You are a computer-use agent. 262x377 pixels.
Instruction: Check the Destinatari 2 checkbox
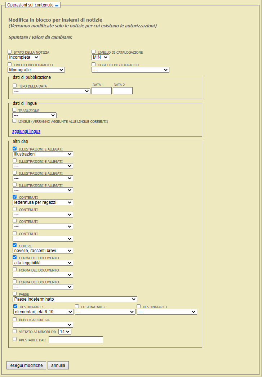[x=77, y=306]
